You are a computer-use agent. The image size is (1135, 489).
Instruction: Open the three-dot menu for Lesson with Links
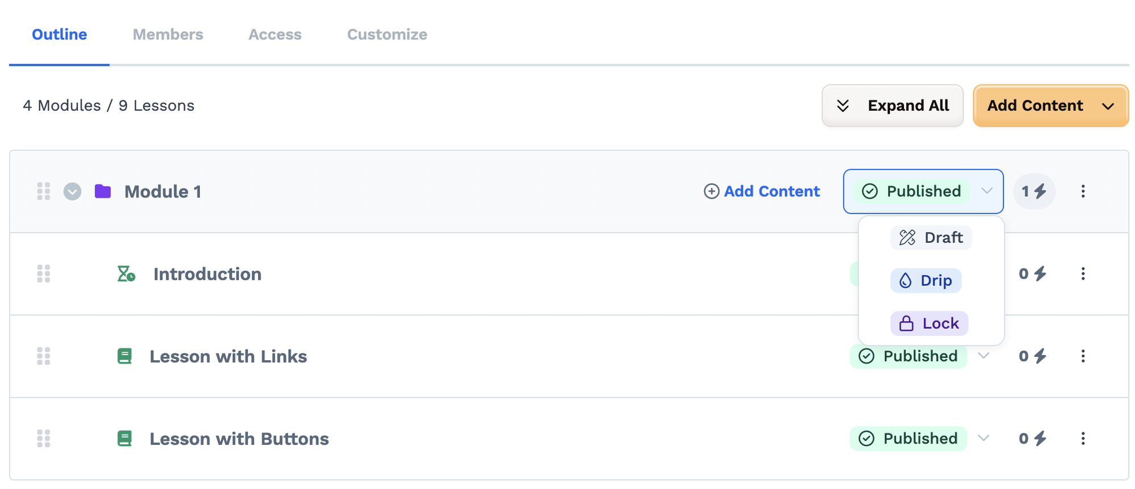coord(1083,356)
